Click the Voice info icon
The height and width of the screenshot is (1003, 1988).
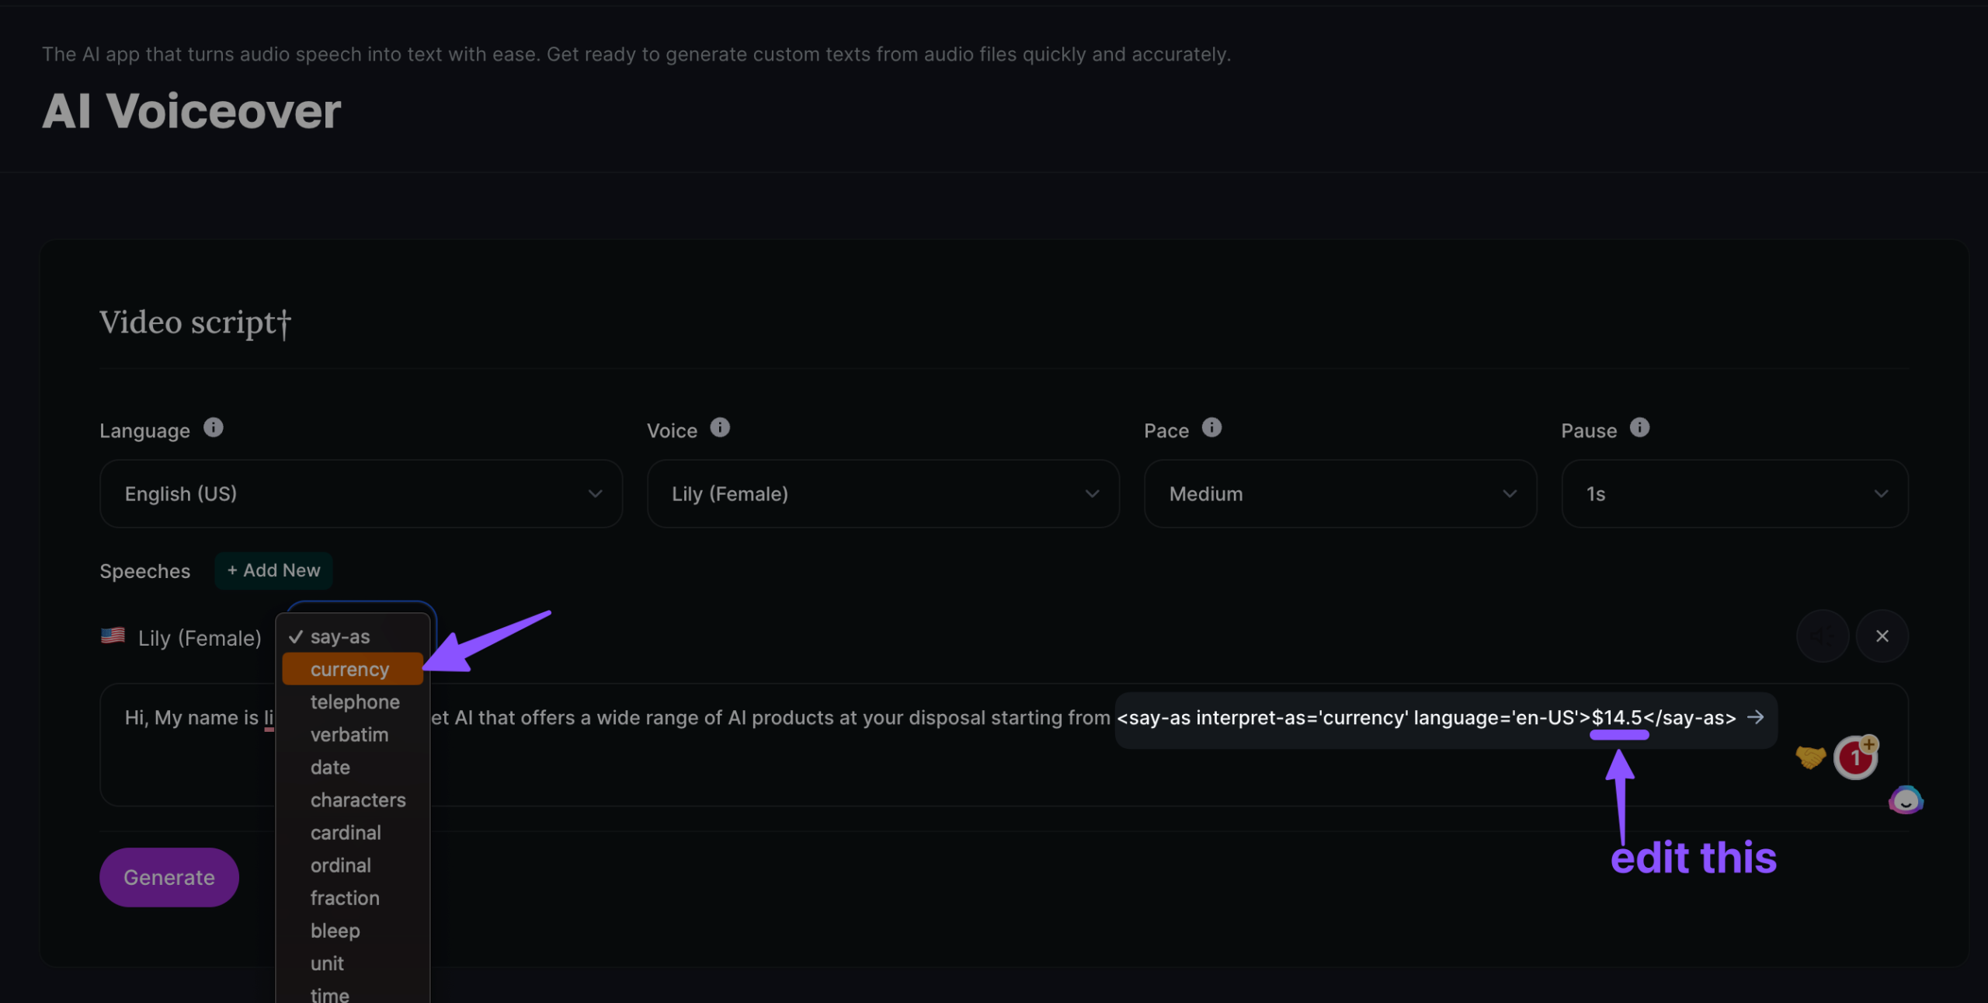point(720,428)
